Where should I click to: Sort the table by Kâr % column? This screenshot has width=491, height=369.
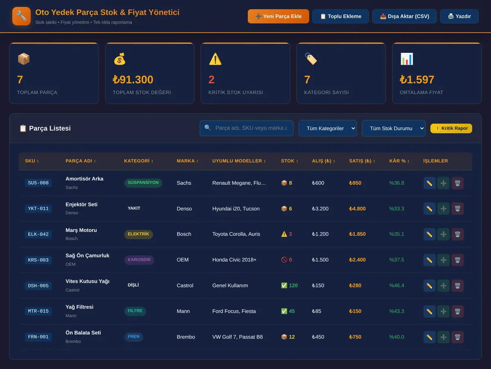[399, 161]
